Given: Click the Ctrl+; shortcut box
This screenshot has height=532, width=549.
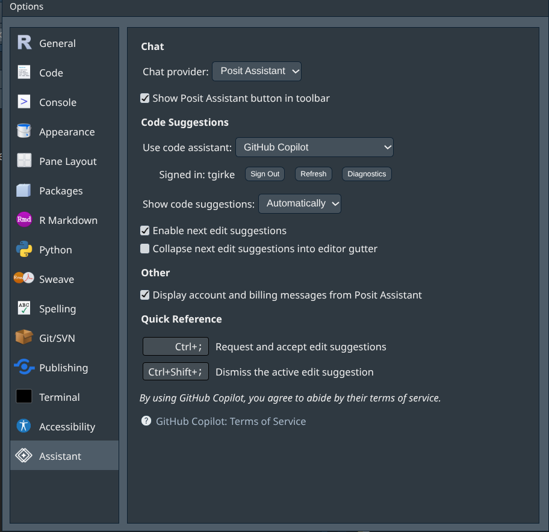Looking at the screenshot, I should coord(176,347).
